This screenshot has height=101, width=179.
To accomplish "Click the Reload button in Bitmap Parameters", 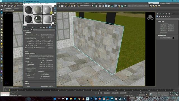I will click(x=28, y=58).
